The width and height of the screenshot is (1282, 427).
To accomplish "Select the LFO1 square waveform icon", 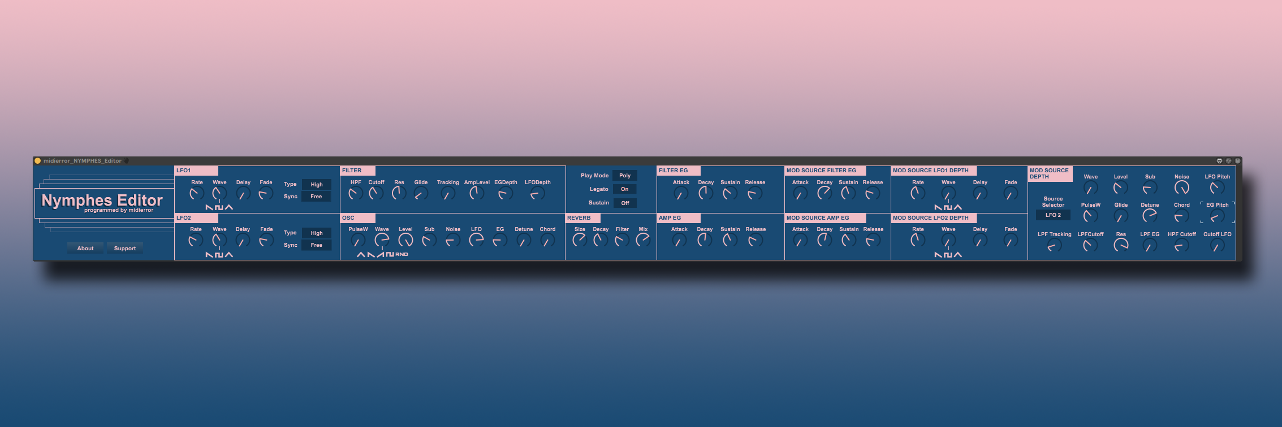I will click(219, 208).
